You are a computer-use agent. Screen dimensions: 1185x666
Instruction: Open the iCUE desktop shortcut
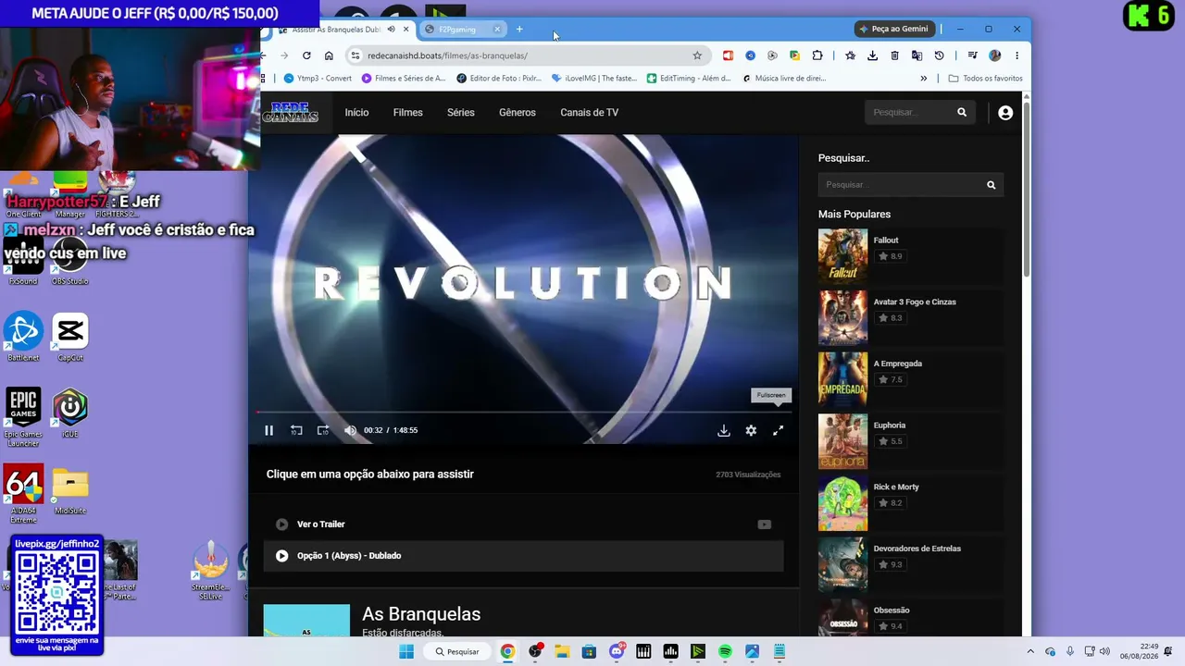click(70, 413)
